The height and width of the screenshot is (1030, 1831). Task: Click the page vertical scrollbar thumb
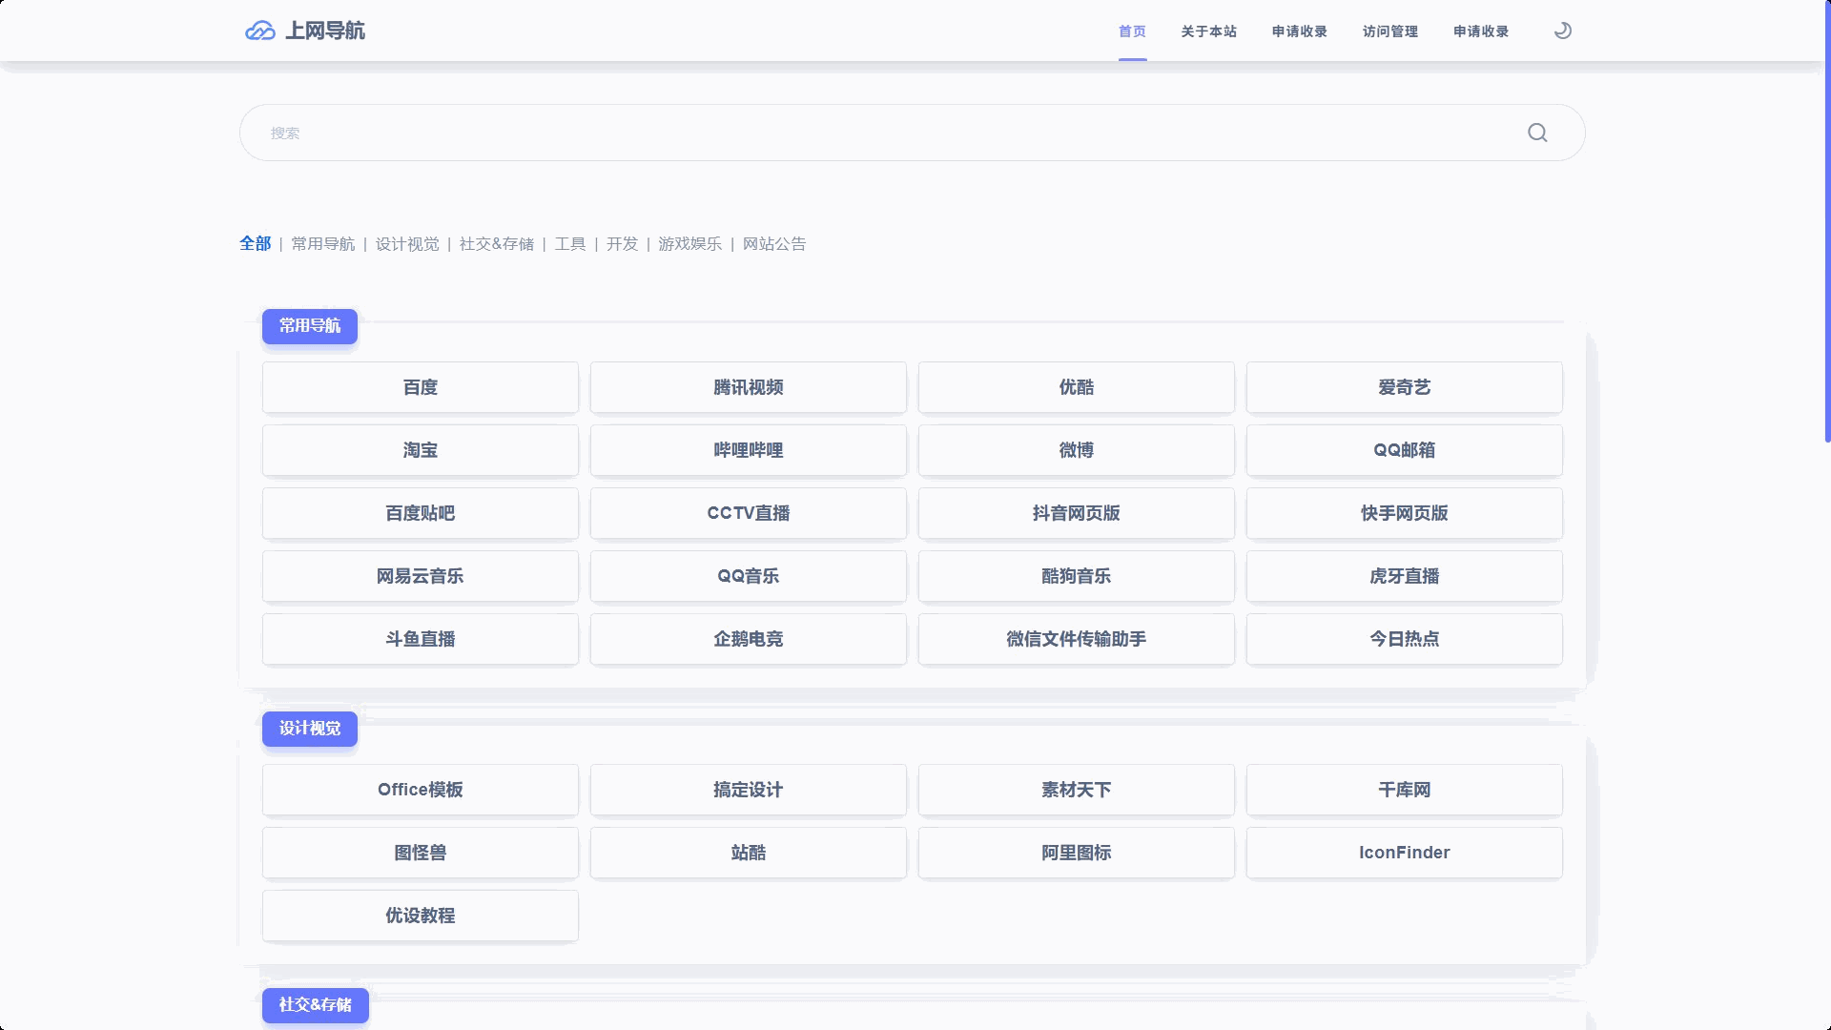pyautogui.click(x=1827, y=221)
